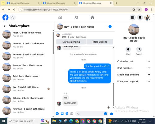Click the taskbar volume icon
Image resolution: width=155 pixels, height=124 pixels.
(129, 121)
